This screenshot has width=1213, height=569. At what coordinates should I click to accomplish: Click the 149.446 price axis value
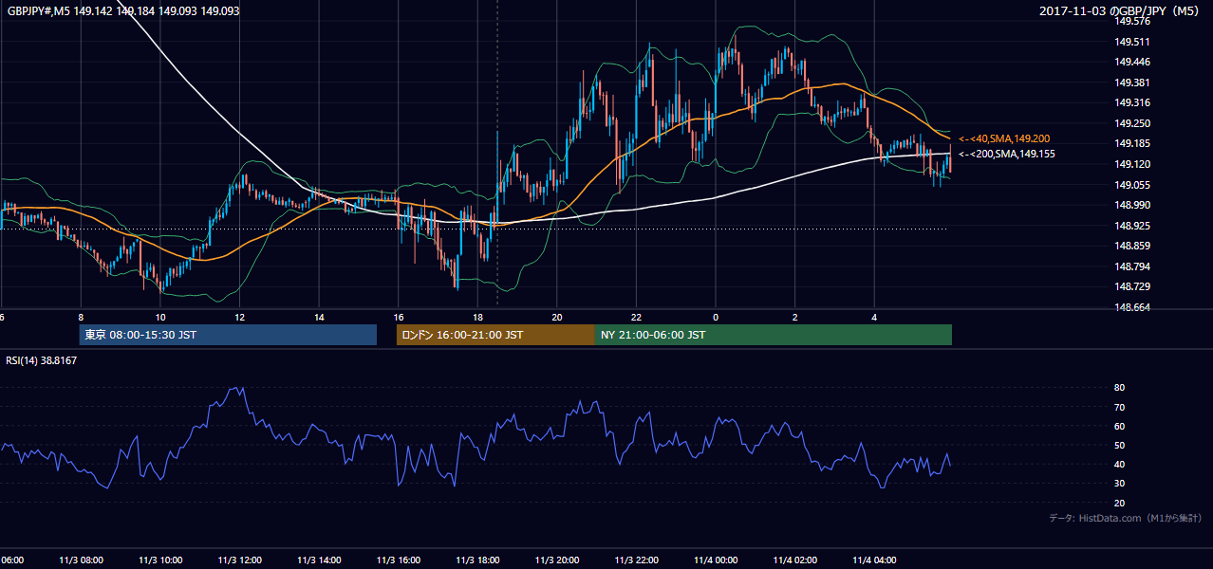[x=1133, y=62]
